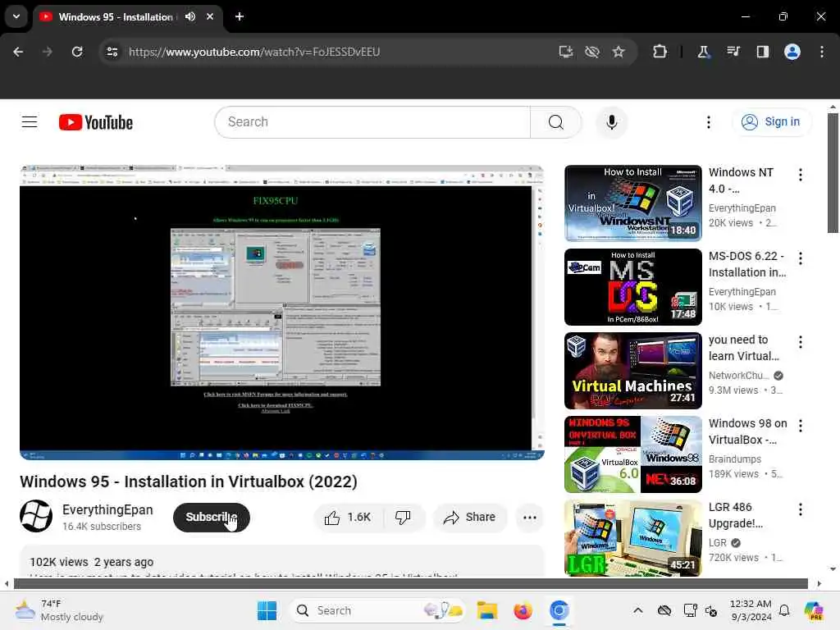Click the page vertical scrollbar
Viewport: 840px width, 630px height.
[x=833, y=173]
